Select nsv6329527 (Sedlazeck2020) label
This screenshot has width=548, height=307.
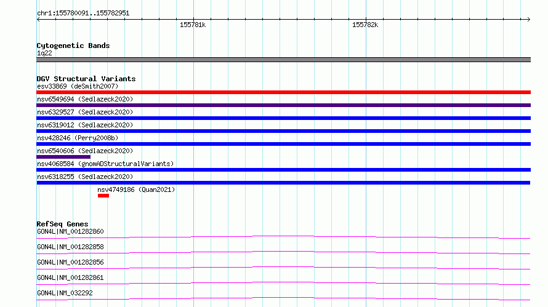pos(85,112)
